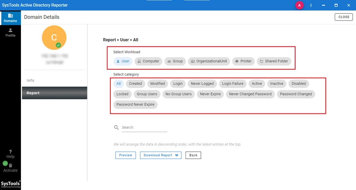Filter by Inactive users

click(277, 84)
